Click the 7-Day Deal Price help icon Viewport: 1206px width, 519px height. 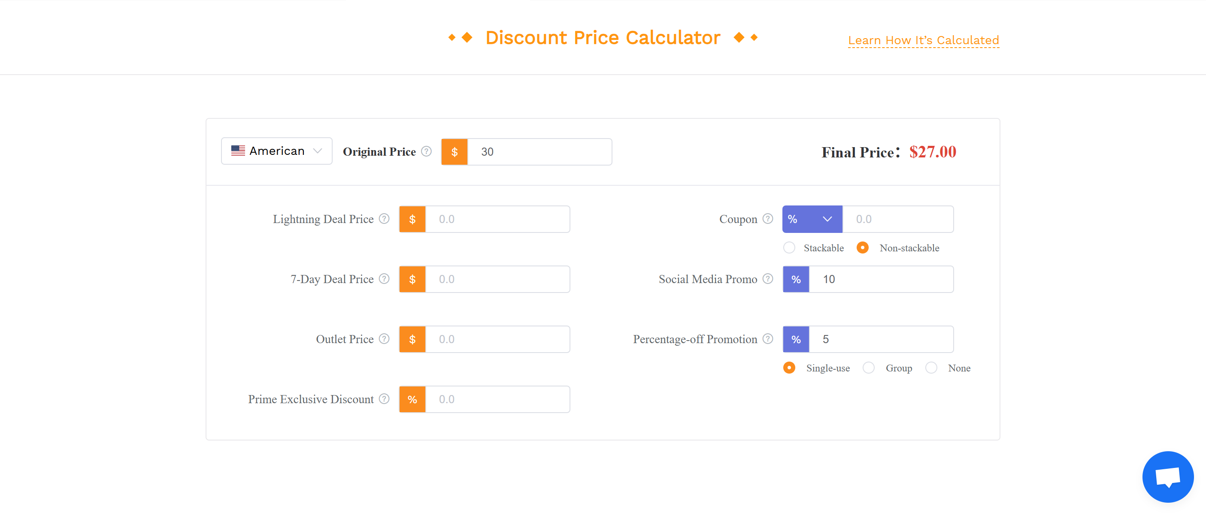[384, 278]
